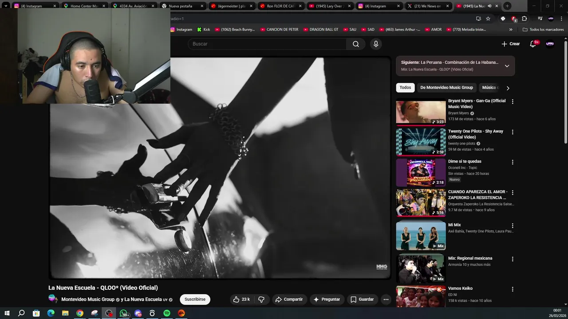Open WhatsApp from the taskbar

coord(124,313)
